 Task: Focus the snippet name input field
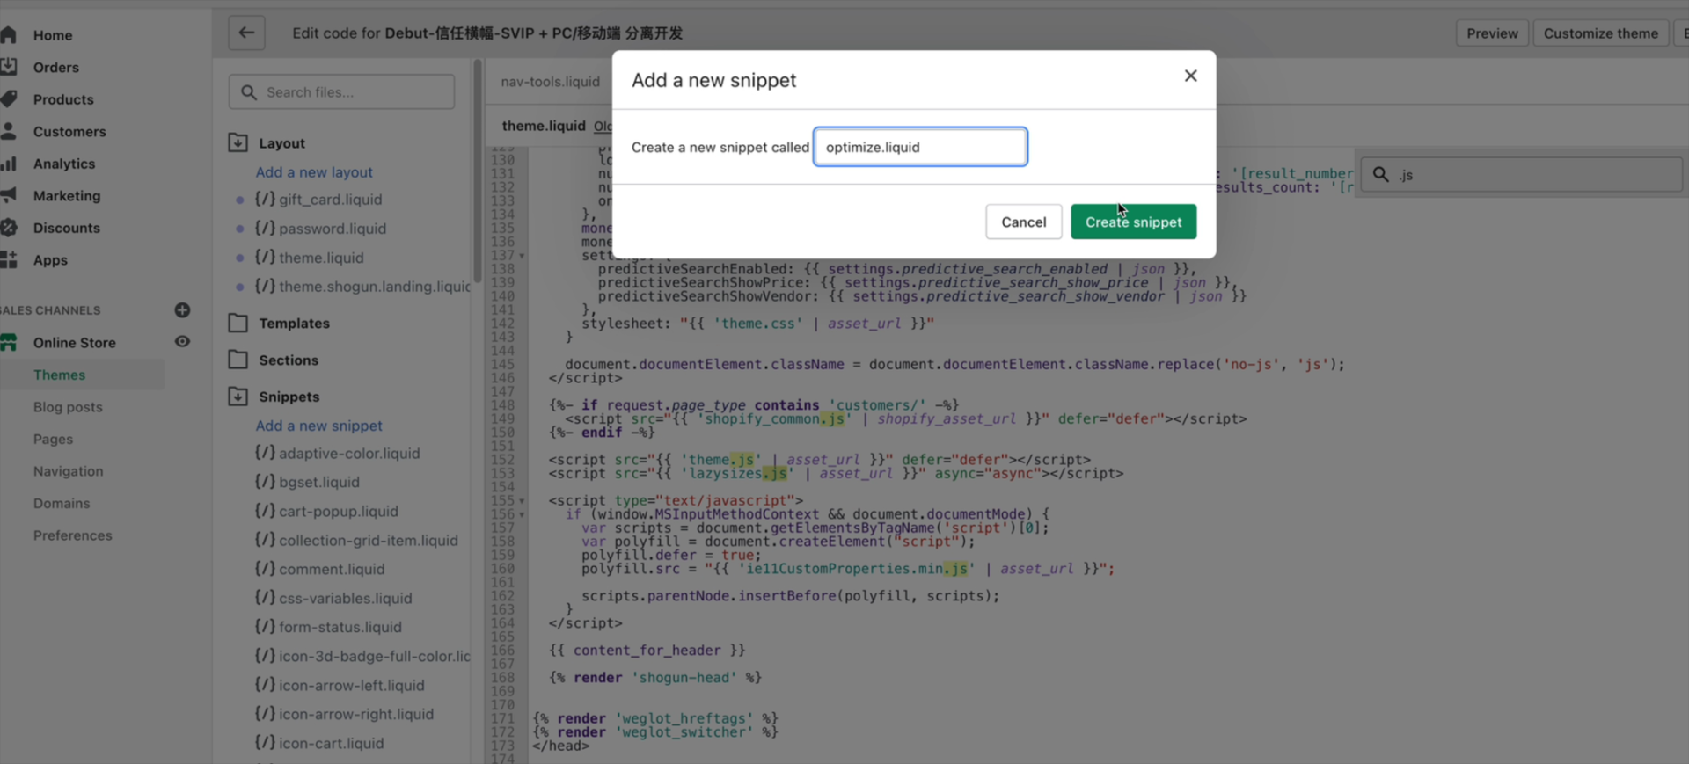tap(920, 147)
